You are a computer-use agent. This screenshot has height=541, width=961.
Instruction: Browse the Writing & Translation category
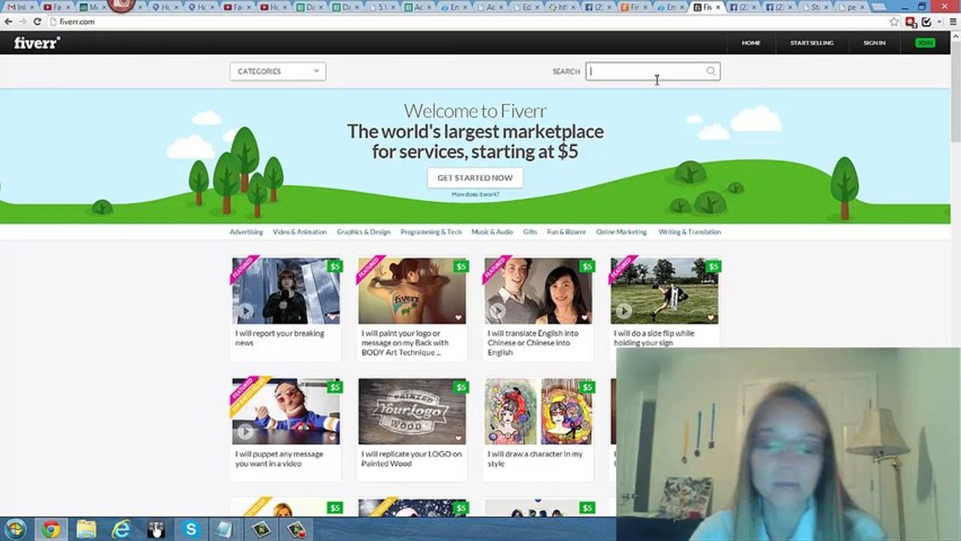tap(690, 232)
